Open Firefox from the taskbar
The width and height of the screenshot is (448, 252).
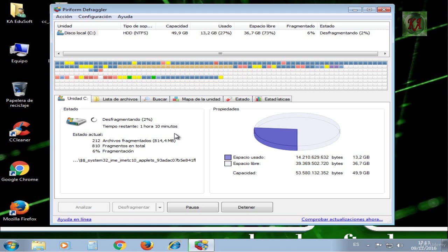(x=147, y=245)
